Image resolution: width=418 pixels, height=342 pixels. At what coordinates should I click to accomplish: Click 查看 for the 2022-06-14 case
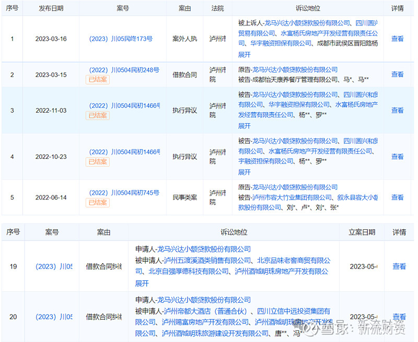coord(397,197)
